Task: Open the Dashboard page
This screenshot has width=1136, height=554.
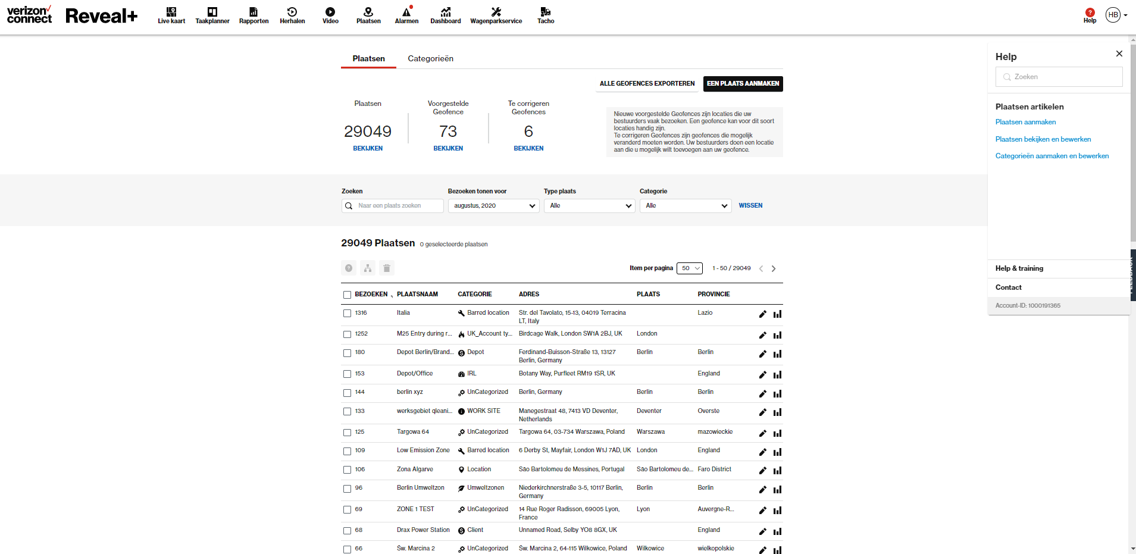Action: point(446,15)
